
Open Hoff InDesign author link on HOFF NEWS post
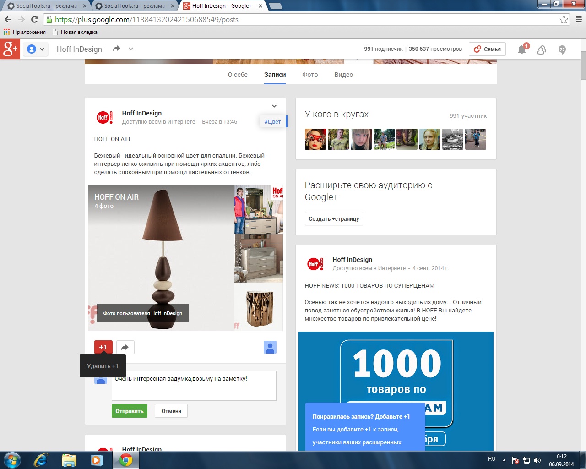pyautogui.click(x=353, y=260)
